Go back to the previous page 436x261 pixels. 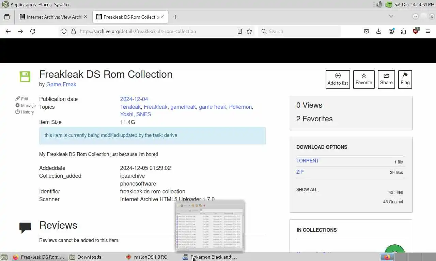click(8, 31)
